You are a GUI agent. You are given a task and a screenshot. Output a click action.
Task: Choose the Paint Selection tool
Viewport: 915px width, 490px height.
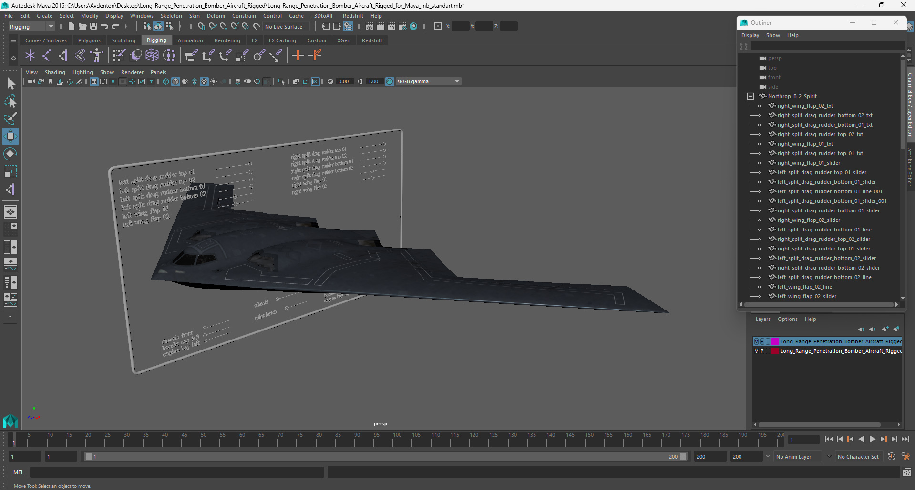click(x=10, y=119)
